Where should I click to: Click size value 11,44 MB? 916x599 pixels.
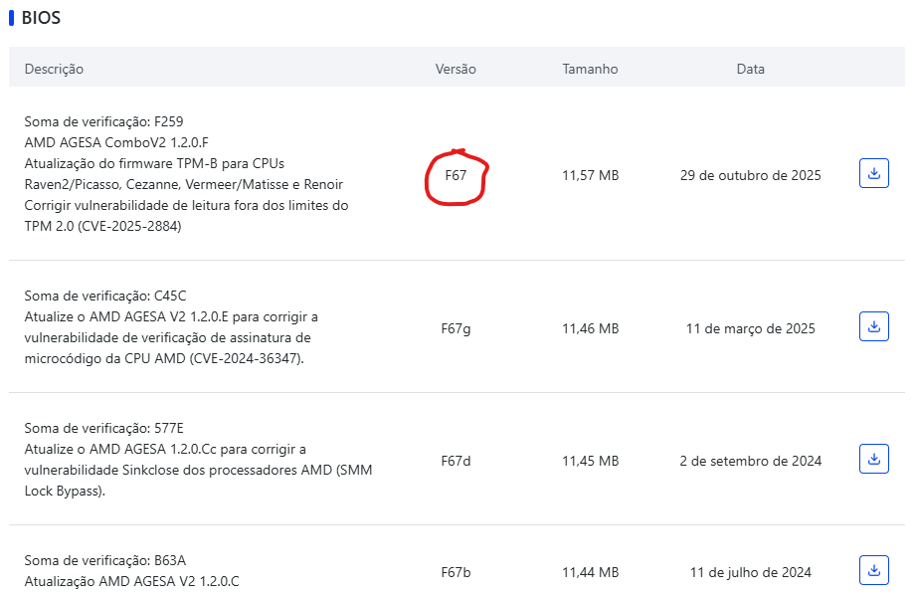[x=590, y=572]
